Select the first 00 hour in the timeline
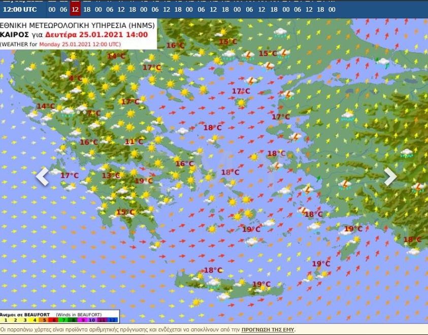Image resolution: width=428 pixels, height=335 pixels. 52,9
